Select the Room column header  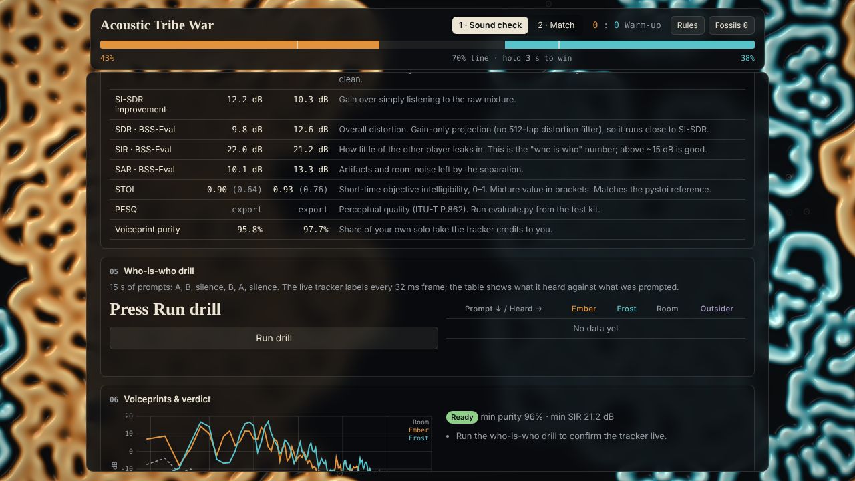(x=667, y=309)
